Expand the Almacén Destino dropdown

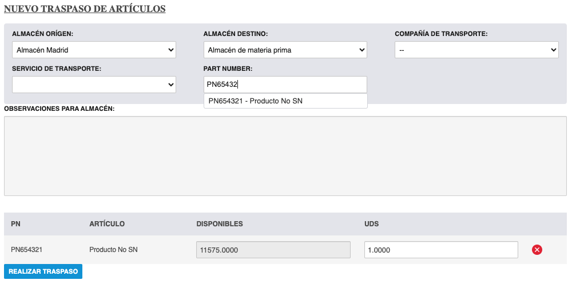point(285,50)
